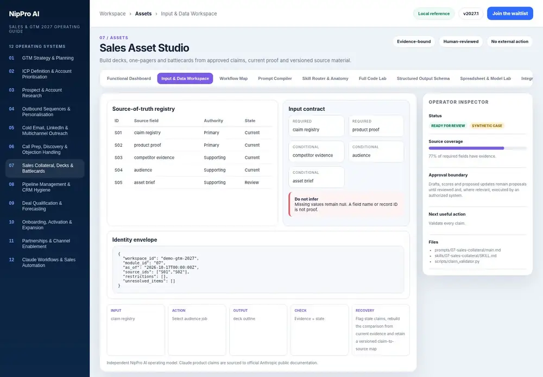Click the conditional asset brief card

coord(316,177)
